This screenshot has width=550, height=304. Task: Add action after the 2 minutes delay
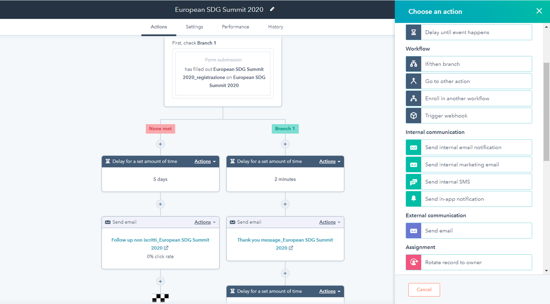click(x=285, y=204)
